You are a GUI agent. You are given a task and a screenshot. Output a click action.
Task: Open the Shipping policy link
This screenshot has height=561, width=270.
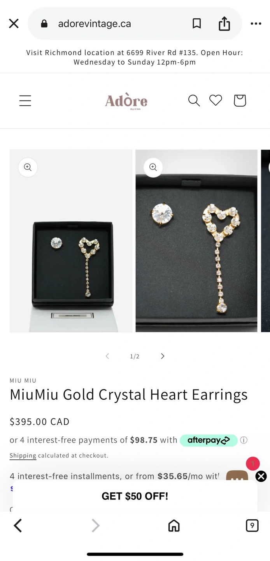[23, 455]
